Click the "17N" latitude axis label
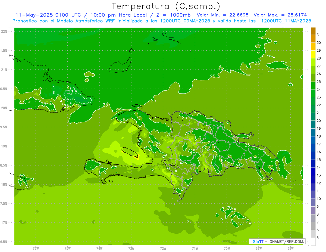This screenshot has width=326, height=252. coord(4,223)
